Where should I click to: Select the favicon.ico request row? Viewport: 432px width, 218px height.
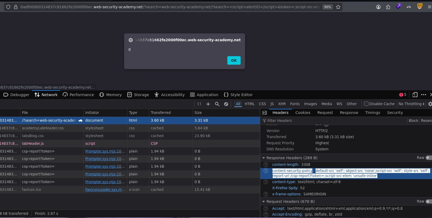pyautogui.click(x=130, y=190)
